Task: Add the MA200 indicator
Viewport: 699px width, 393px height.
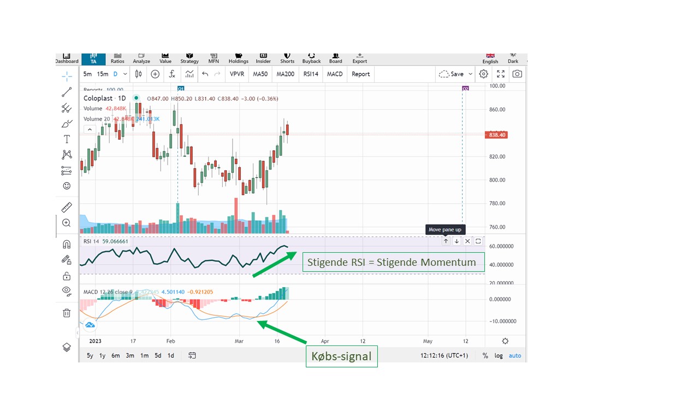Action: point(285,74)
